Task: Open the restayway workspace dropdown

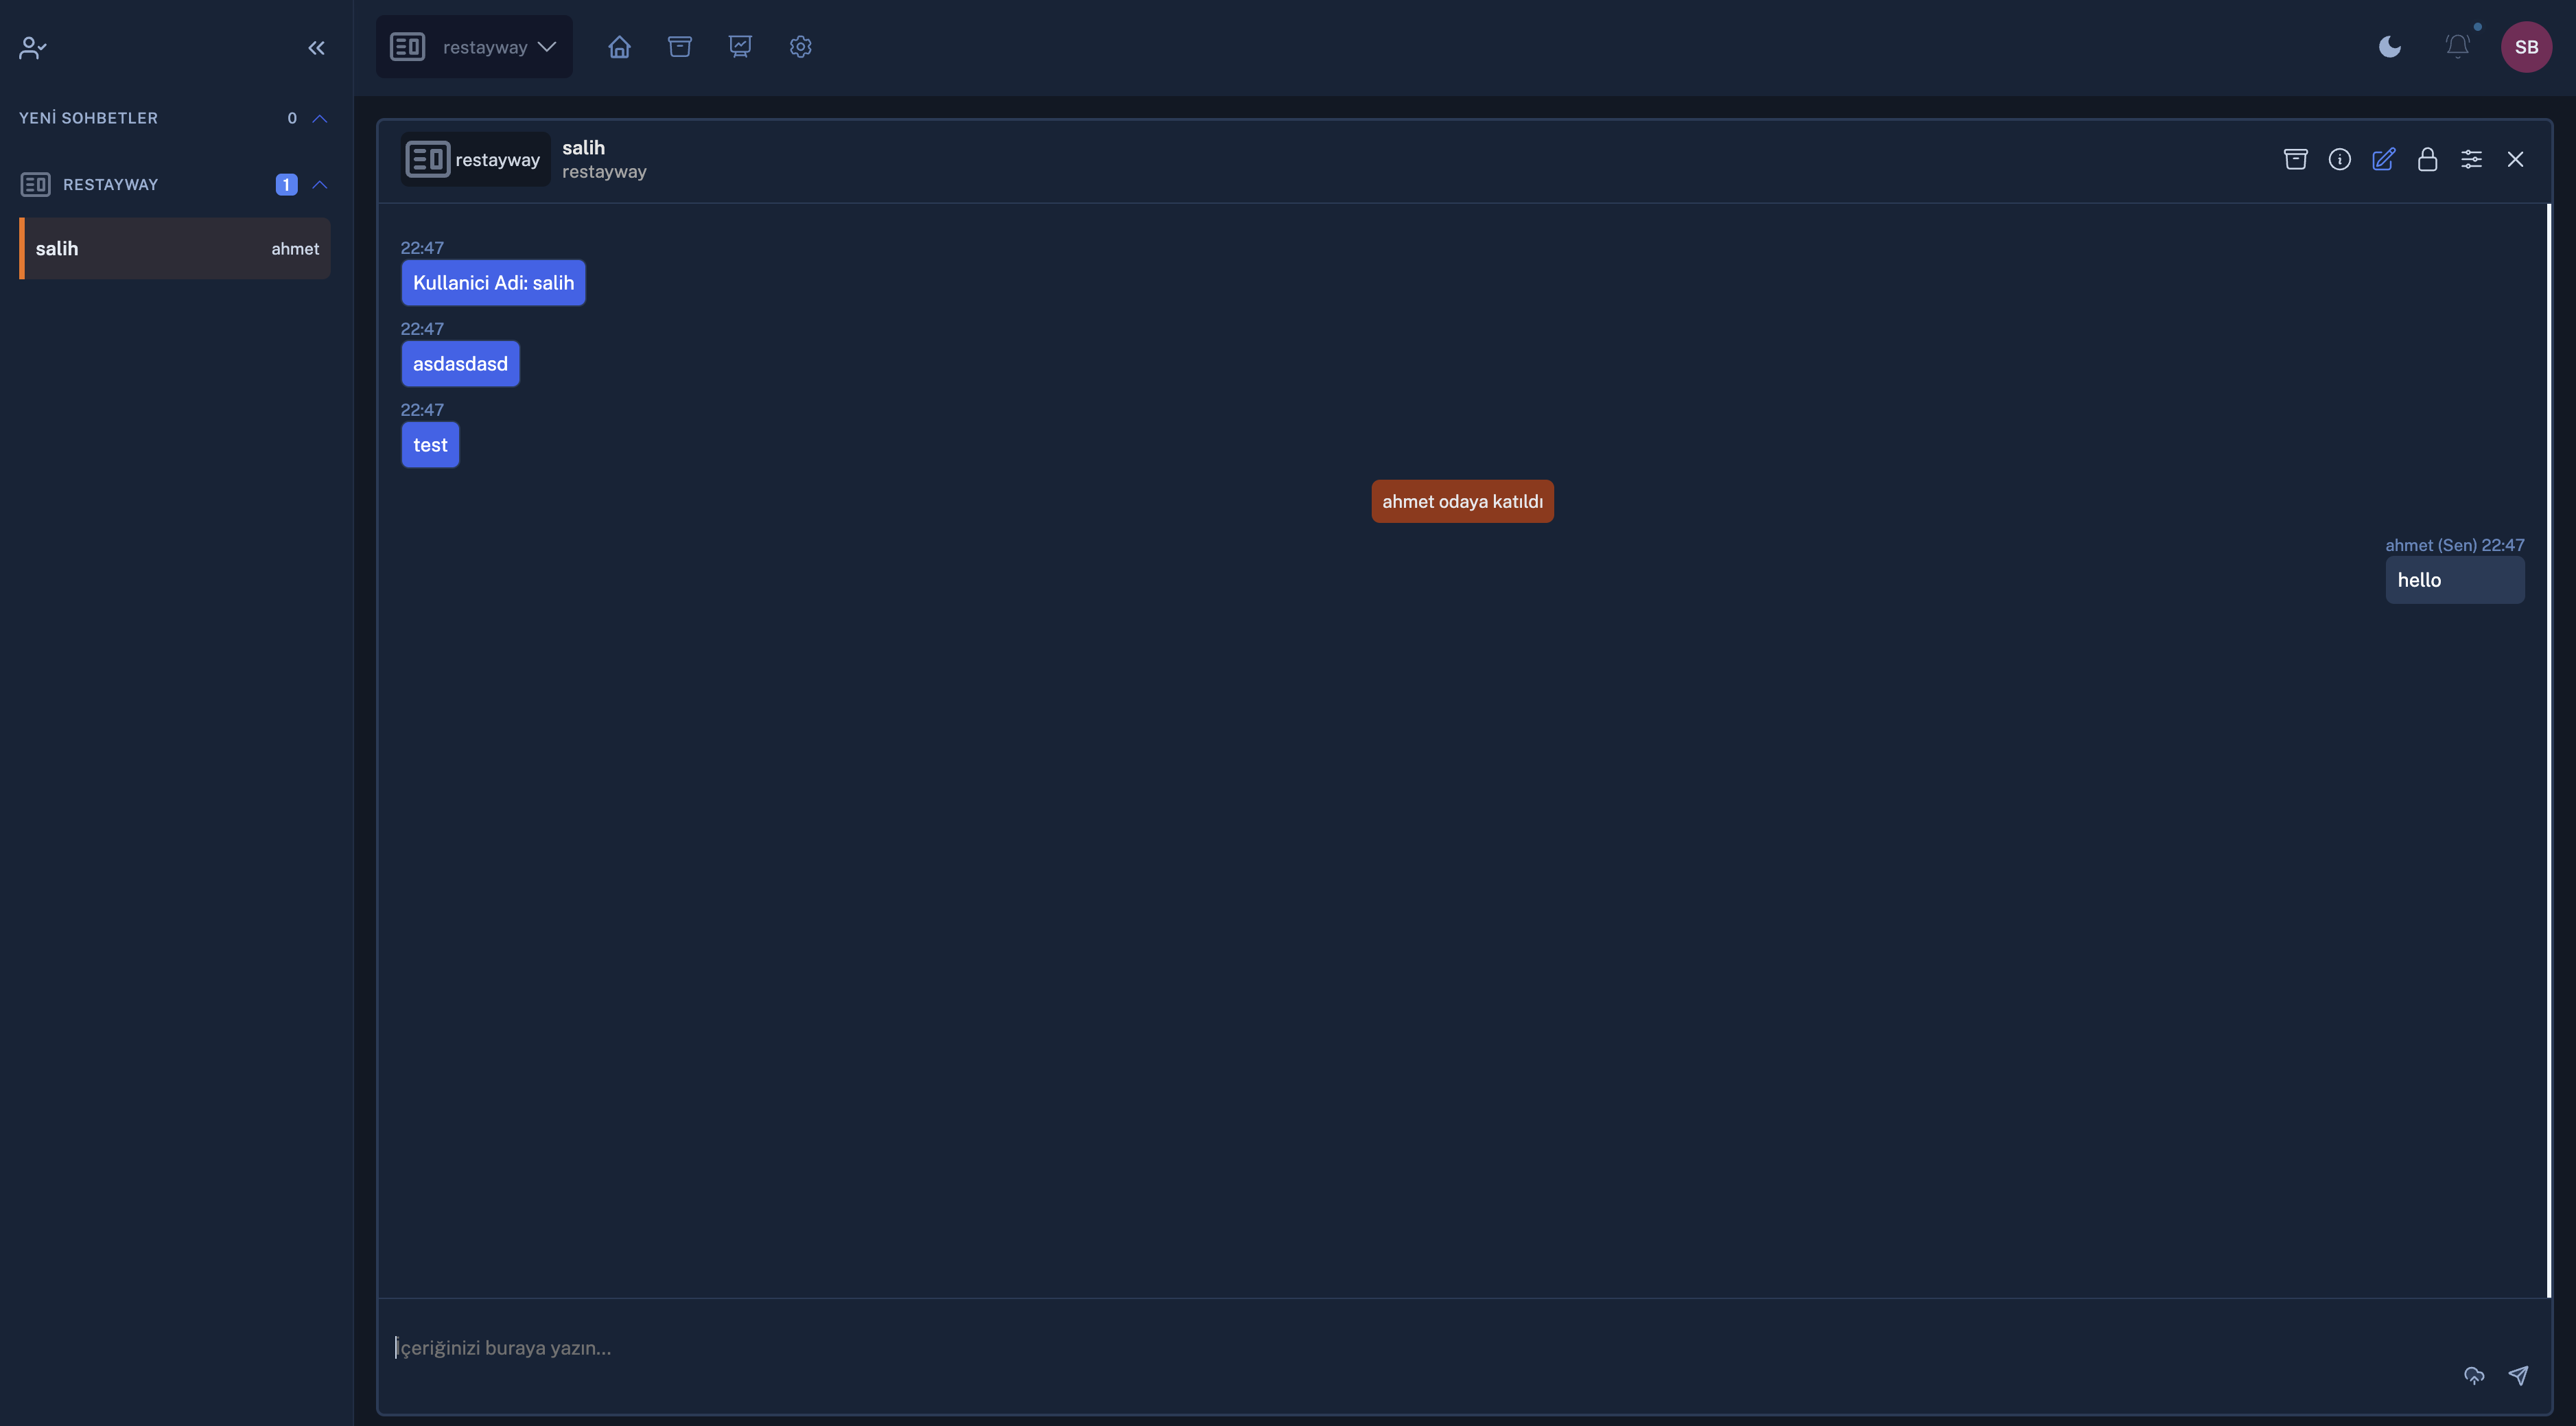Action: pyautogui.click(x=474, y=47)
